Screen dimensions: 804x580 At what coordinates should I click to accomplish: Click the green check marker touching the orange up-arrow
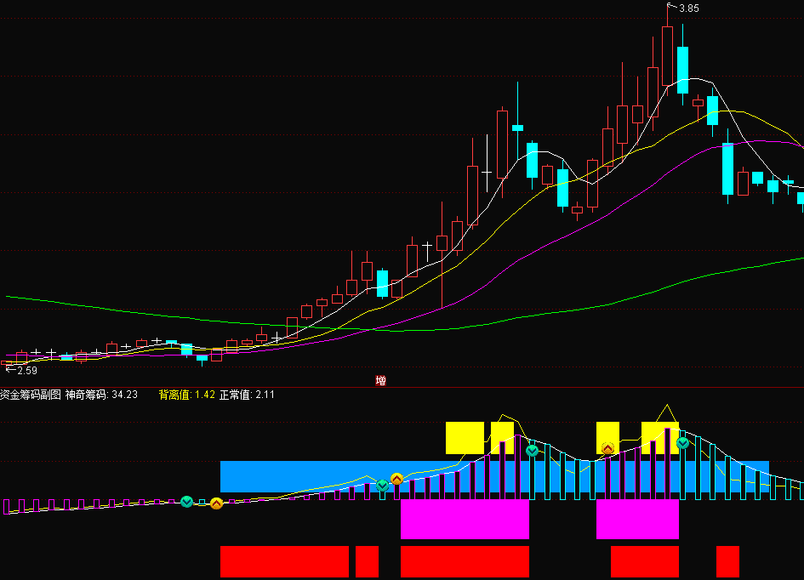tap(383, 486)
